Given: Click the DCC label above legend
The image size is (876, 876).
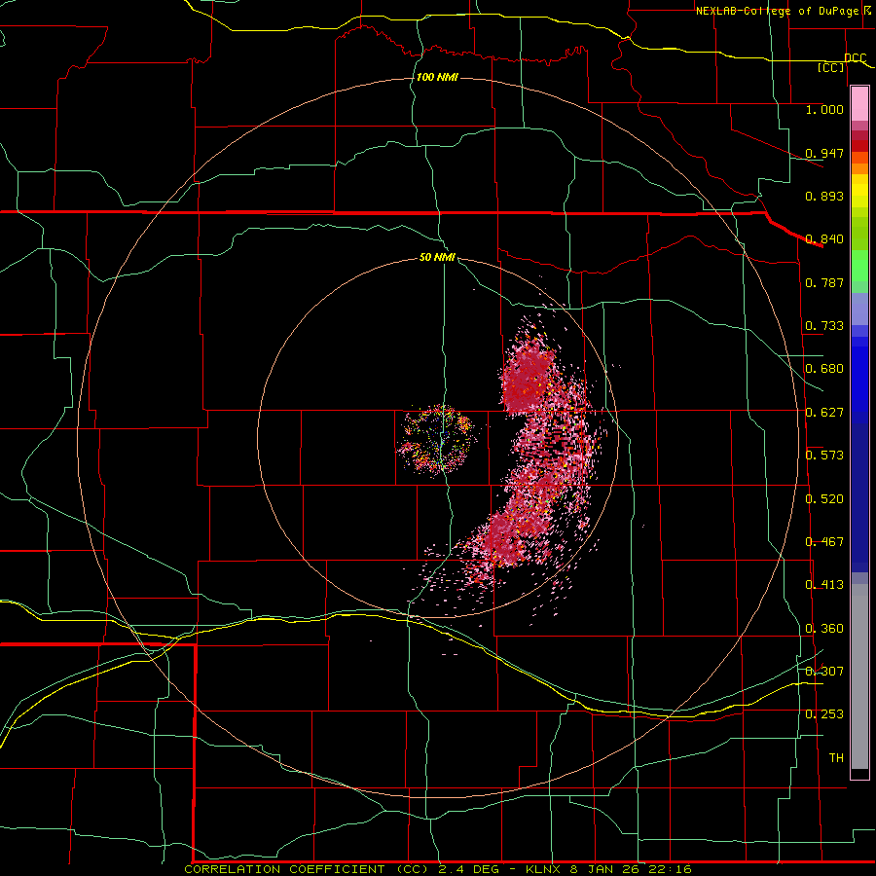Looking at the screenshot, I should tap(856, 58).
